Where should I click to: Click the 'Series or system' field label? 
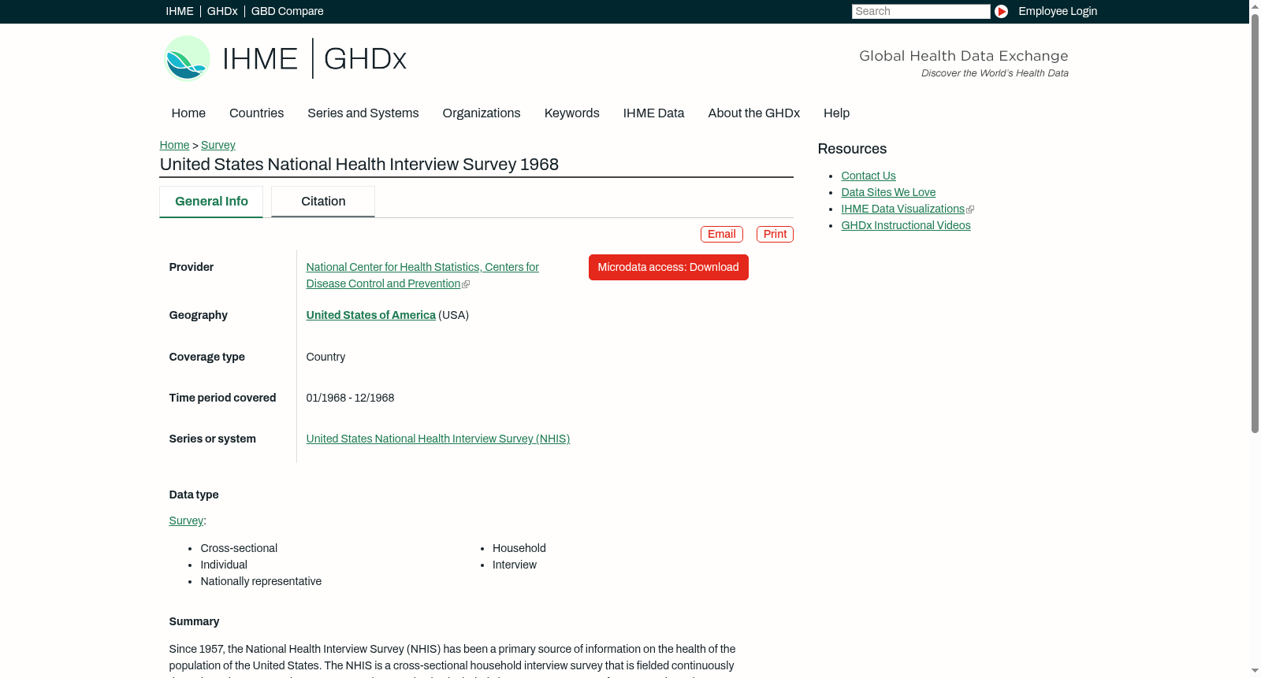coord(213,439)
